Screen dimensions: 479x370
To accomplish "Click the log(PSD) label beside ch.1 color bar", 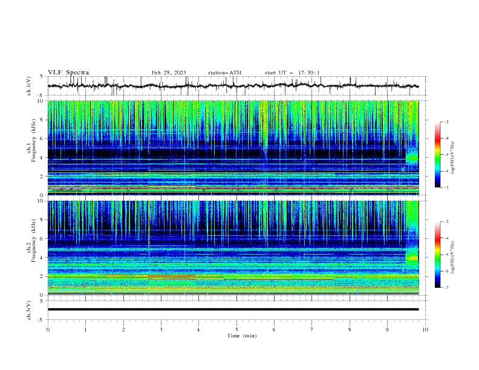I will click(x=453, y=158).
